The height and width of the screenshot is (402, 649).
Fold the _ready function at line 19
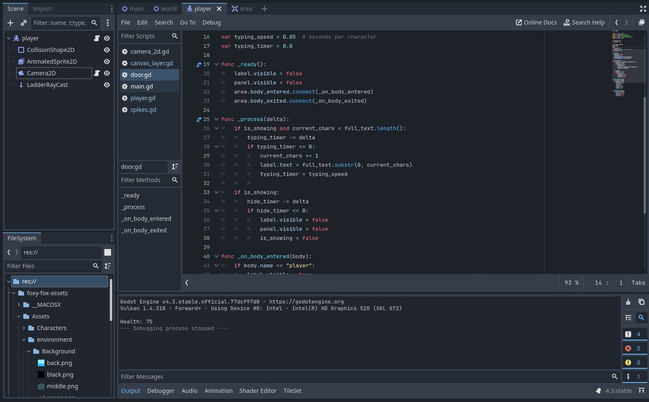tap(216, 64)
